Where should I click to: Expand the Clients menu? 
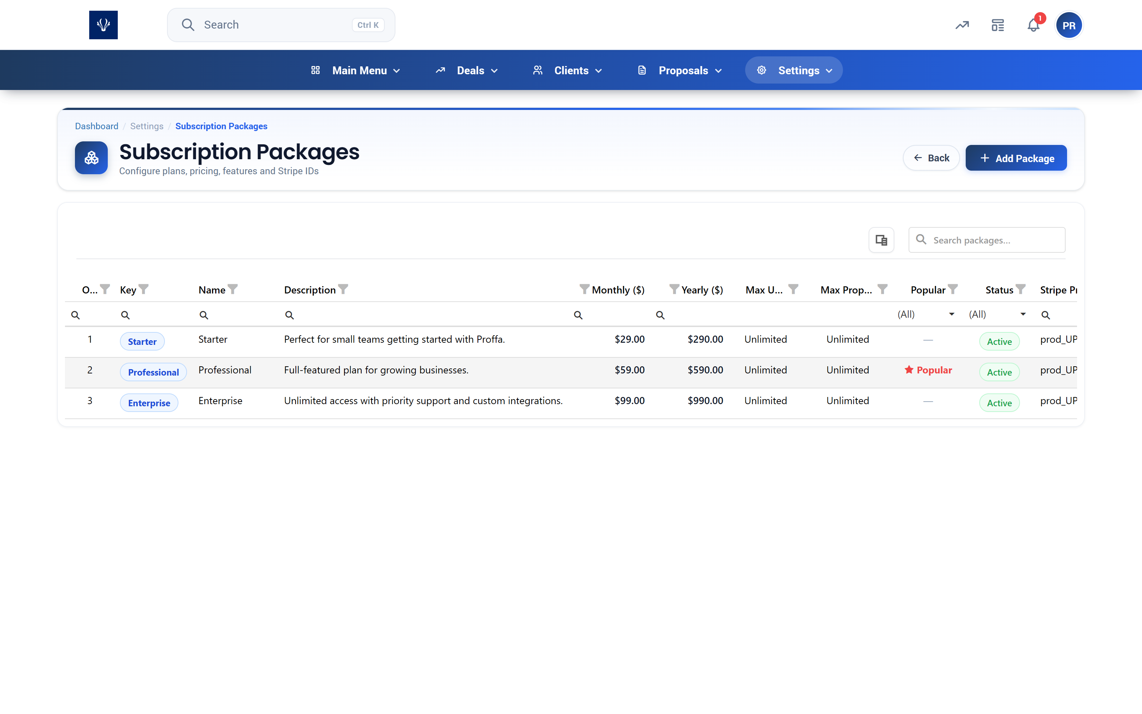pyautogui.click(x=567, y=70)
